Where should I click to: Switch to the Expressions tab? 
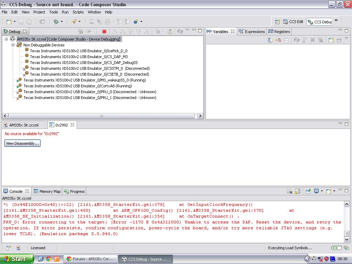(252, 32)
